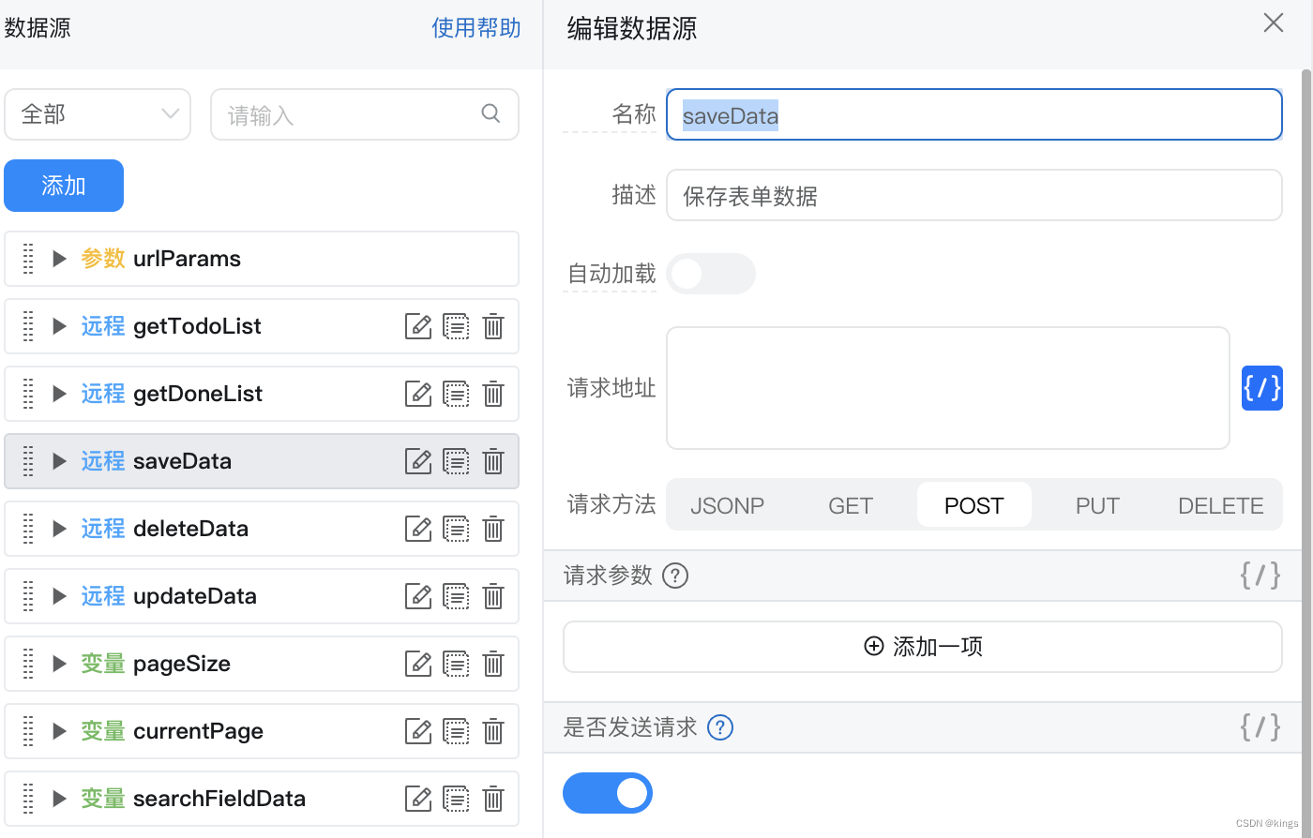
Task: Open the 全部 type filter dropdown
Action: click(98, 114)
